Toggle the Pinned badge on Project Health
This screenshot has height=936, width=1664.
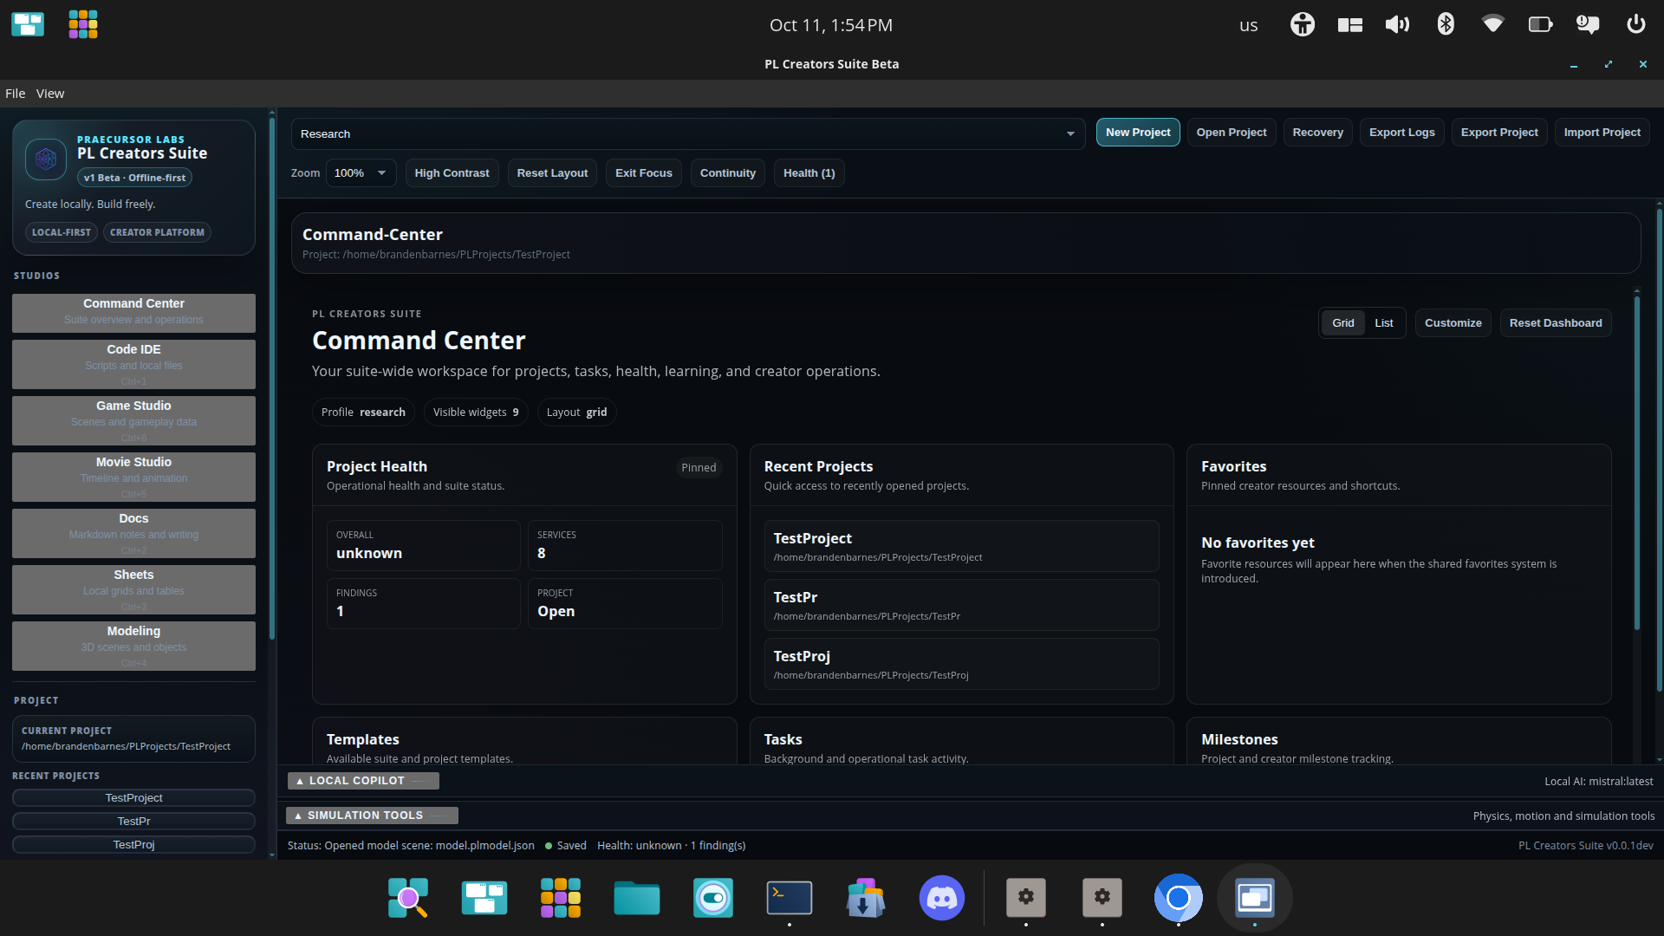(699, 467)
